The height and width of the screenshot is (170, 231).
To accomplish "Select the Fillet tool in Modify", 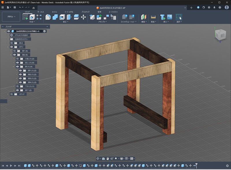I will 48,17.
